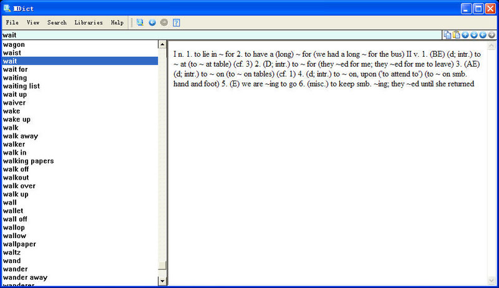499x288 pixels.
Task: Click the blue down arrow button
Action: 474,35
